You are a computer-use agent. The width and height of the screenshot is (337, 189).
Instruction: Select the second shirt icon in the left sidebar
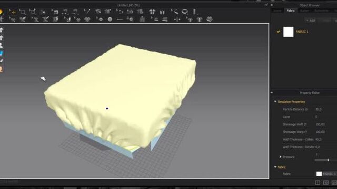[1, 38]
